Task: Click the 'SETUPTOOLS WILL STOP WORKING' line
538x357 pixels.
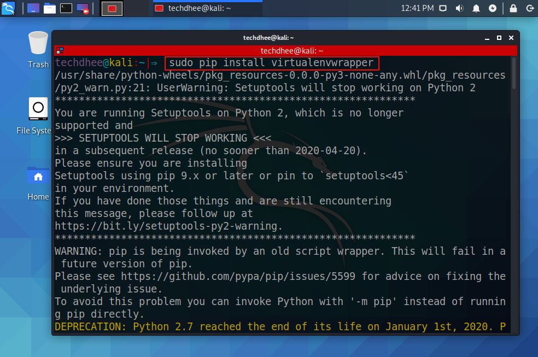Action: point(163,138)
